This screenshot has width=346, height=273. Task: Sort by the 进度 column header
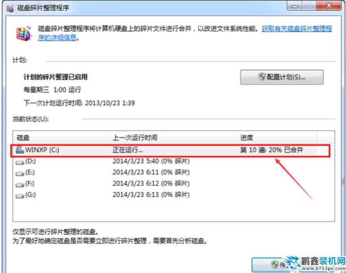point(277,138)
